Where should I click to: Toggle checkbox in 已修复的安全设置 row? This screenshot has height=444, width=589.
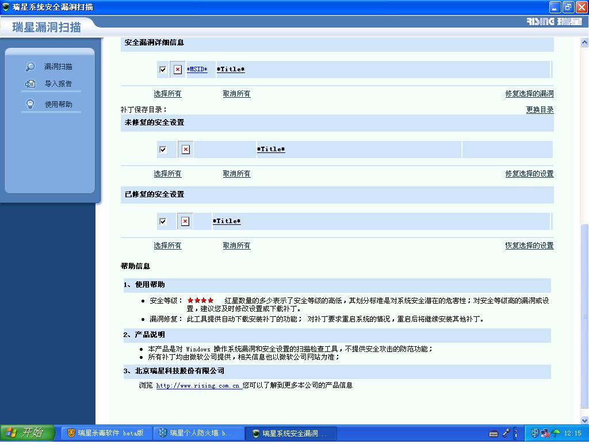(x=163, y=221)
